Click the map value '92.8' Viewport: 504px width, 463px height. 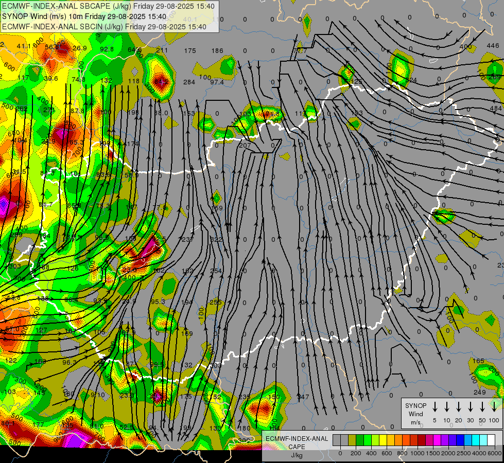click(x=107, y=49)
